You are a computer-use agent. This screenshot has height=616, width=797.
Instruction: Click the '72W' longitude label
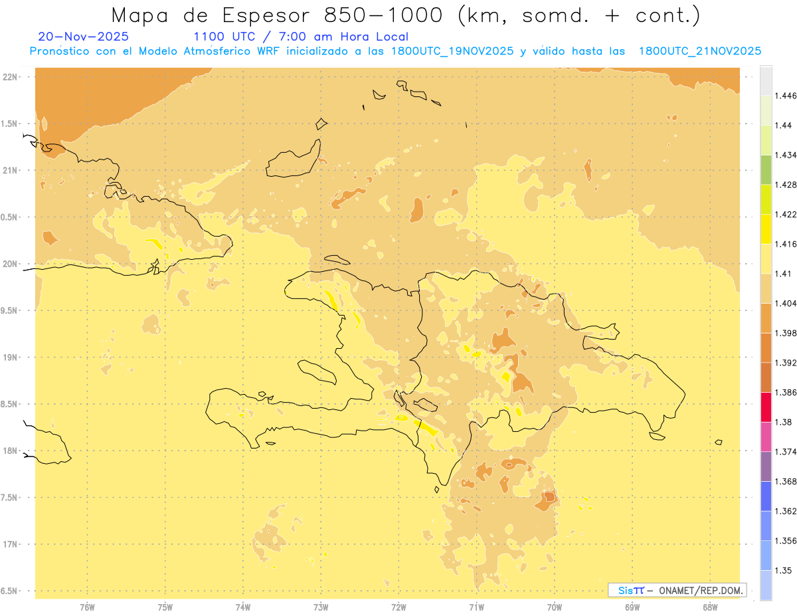398,607
